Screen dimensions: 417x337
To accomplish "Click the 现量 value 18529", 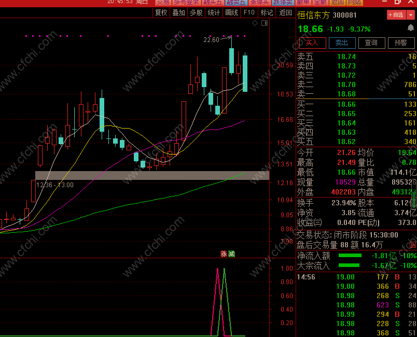I will pos(345,182).
